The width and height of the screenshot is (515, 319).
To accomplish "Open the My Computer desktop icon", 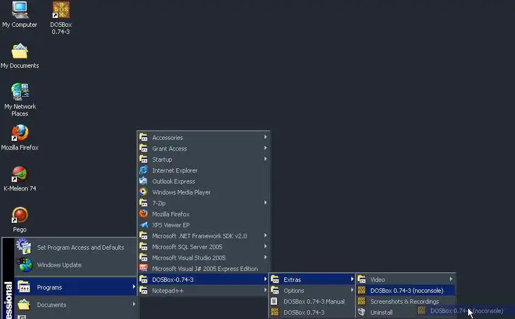I will coord(20,15).
